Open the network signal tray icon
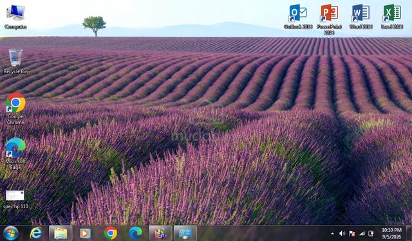 tap(362, 233)
